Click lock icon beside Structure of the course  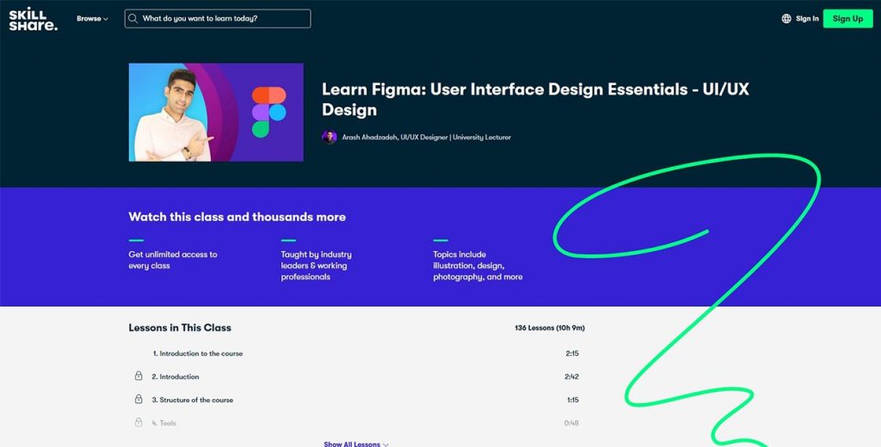pyautogui.click(x=139, y=399)
